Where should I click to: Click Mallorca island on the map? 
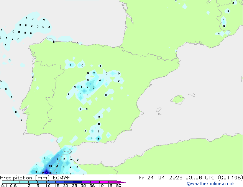point(177,100)
